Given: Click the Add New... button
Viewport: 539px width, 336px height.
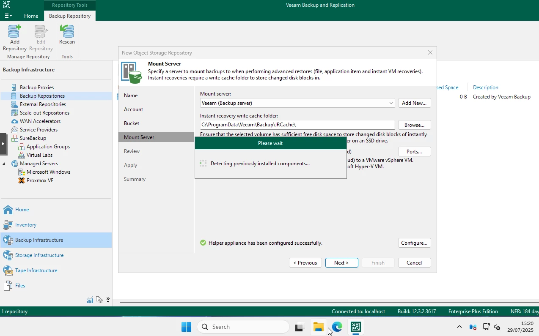Looking at the screenshot, I should click(414, 103).
